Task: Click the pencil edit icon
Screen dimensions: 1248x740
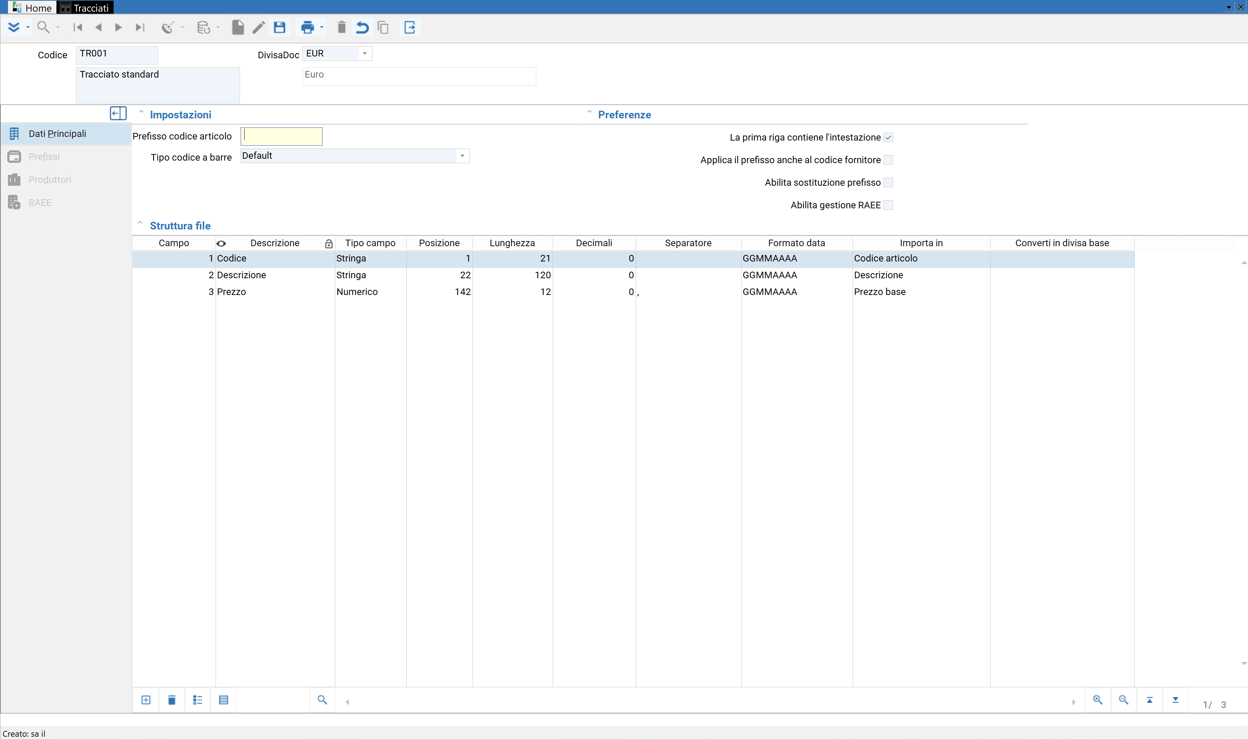Action: point(258,27)
